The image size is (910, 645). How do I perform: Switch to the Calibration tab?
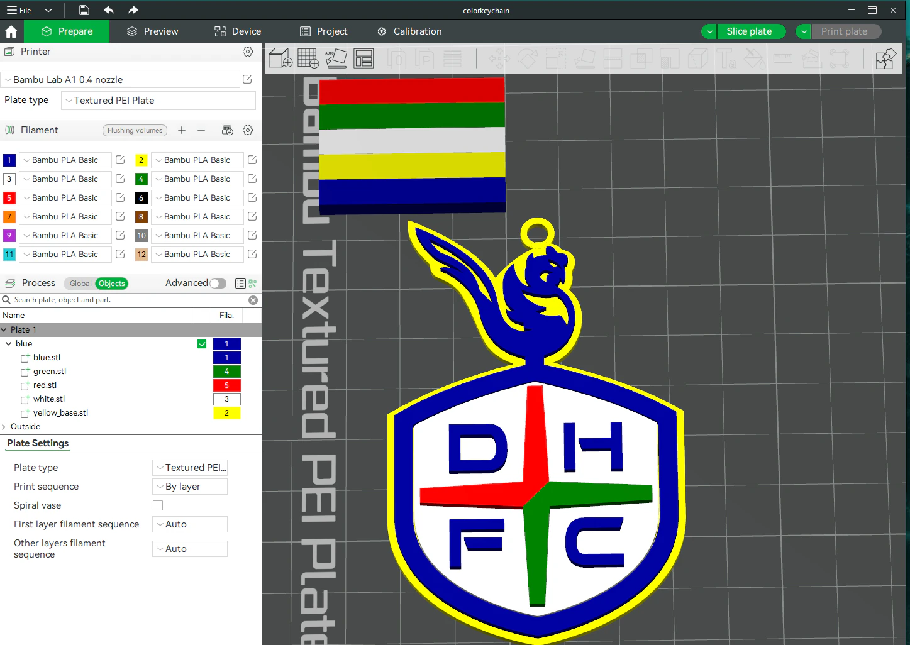coord(409,31)
